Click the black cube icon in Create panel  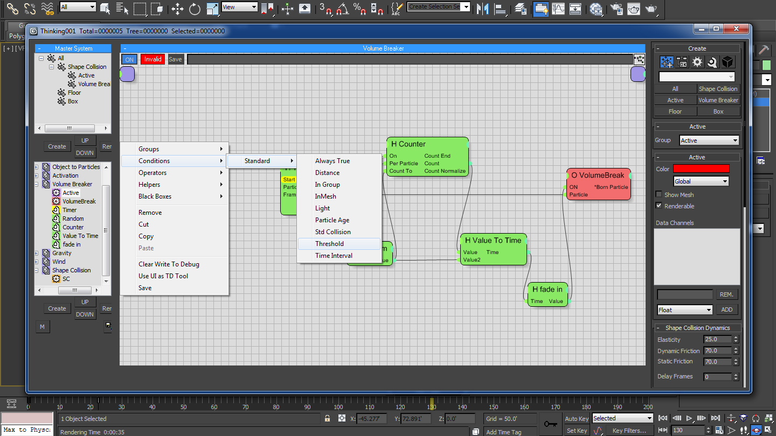[x=727, y=62]
